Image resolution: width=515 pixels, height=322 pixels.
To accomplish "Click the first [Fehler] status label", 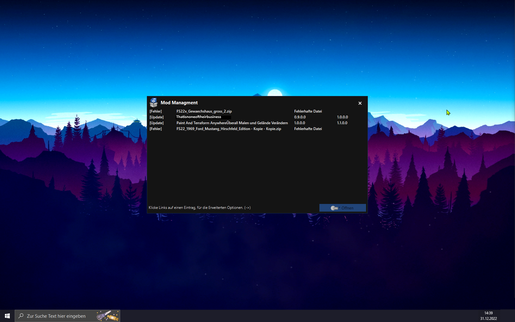I will click(156, 111).
